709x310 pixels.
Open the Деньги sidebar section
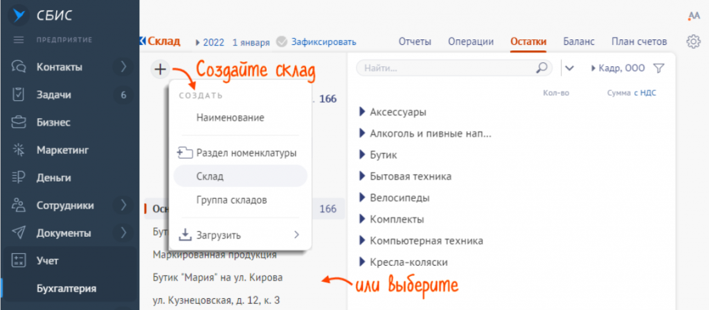point(53,178)
